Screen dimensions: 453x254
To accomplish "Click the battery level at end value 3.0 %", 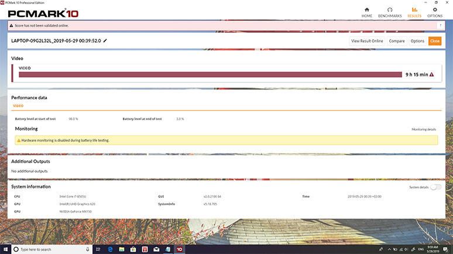I will (x=180, y=119).
